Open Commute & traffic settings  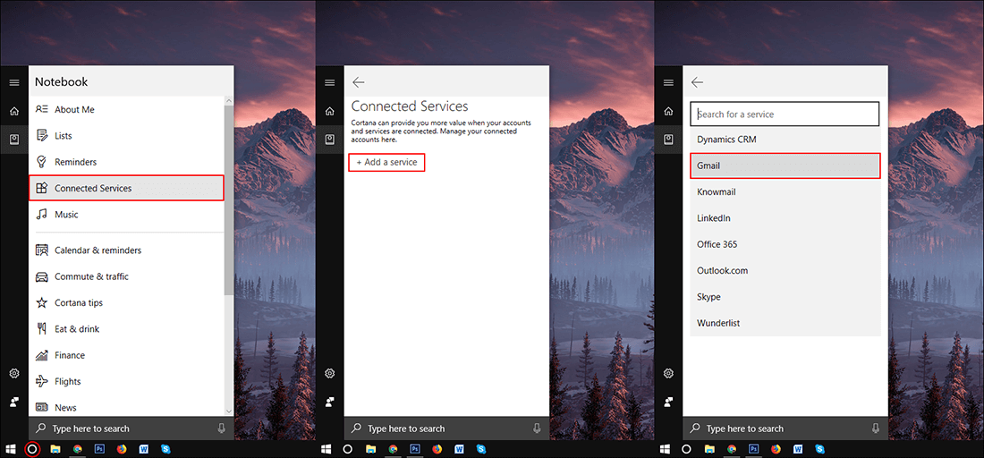coord(126,276)
